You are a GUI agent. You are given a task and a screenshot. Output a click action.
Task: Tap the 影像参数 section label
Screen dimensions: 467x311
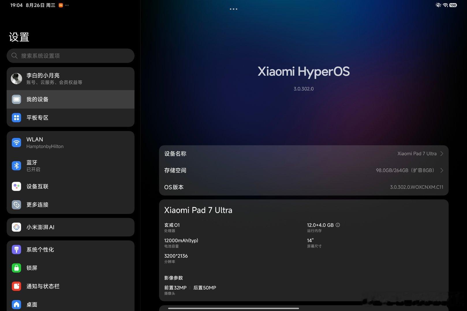tap(173, 278)
